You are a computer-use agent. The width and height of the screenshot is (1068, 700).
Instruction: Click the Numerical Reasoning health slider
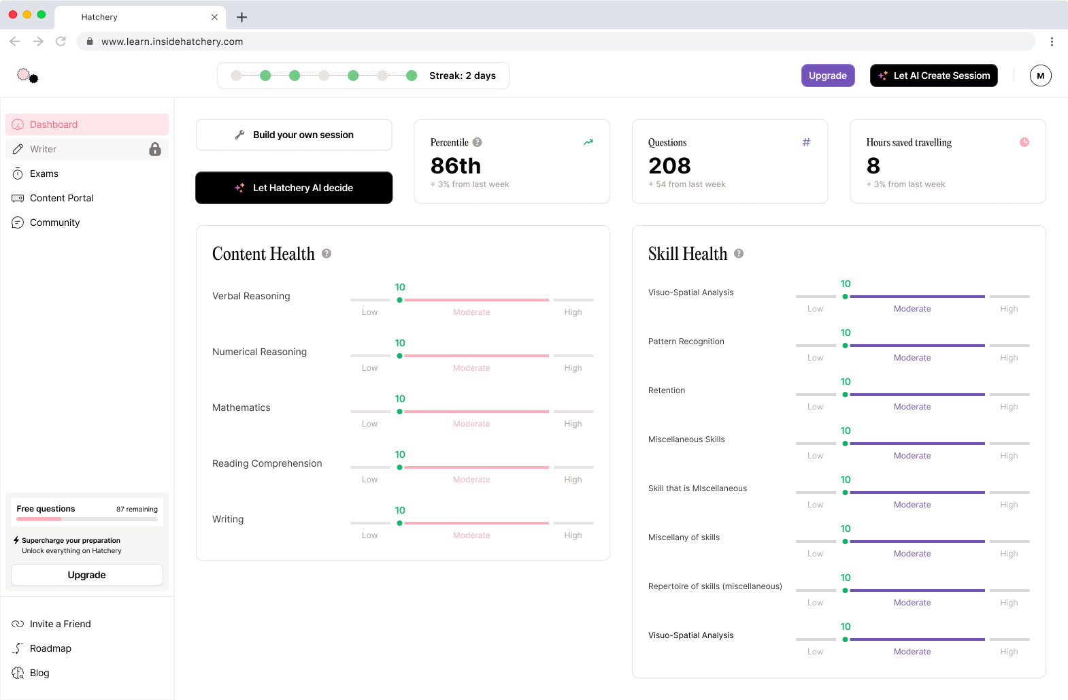pos(472,356)
